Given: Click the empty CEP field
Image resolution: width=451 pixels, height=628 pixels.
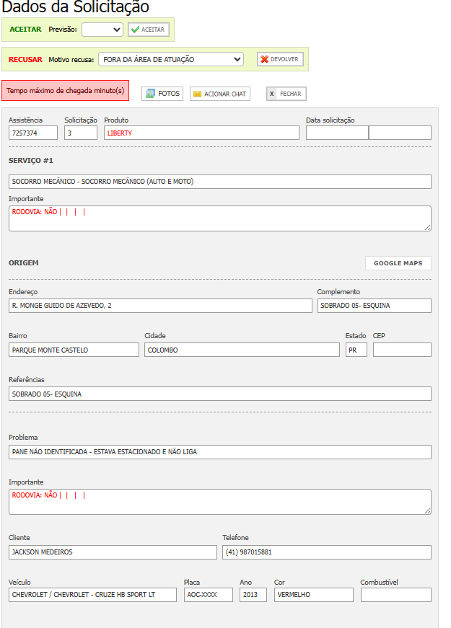Looking at the screenshot, I should tap(402, 350).
